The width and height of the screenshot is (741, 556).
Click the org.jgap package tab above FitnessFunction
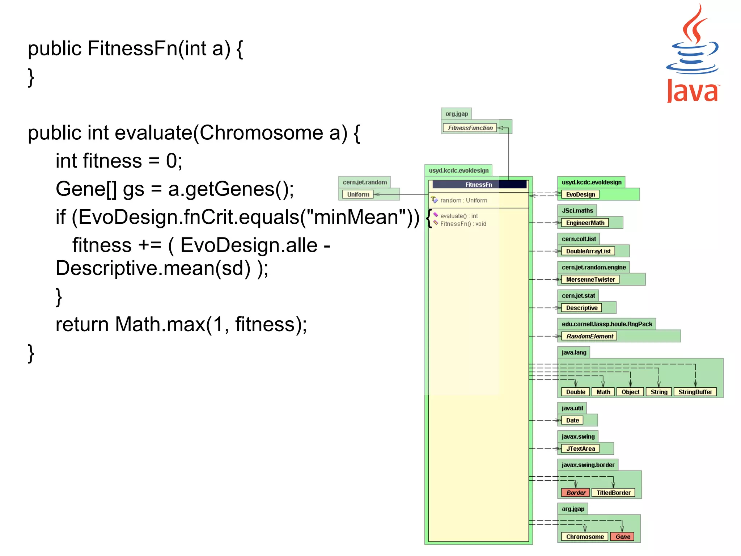[x=456, y=114]
